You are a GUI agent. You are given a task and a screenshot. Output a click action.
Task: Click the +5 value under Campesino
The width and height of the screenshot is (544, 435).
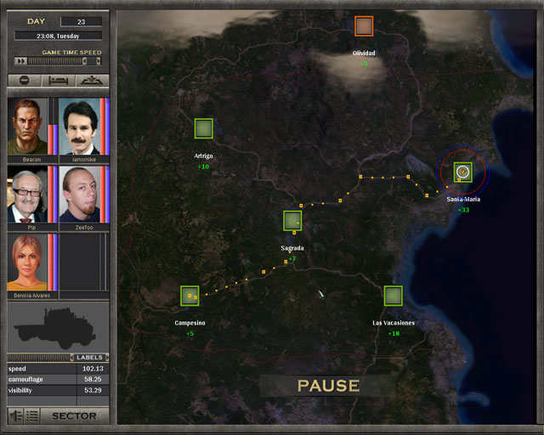click(190, 334)
